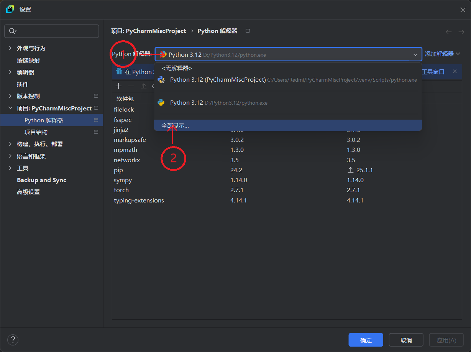Expand the 版本控制 tree node
471x352 pixels.
10,96
